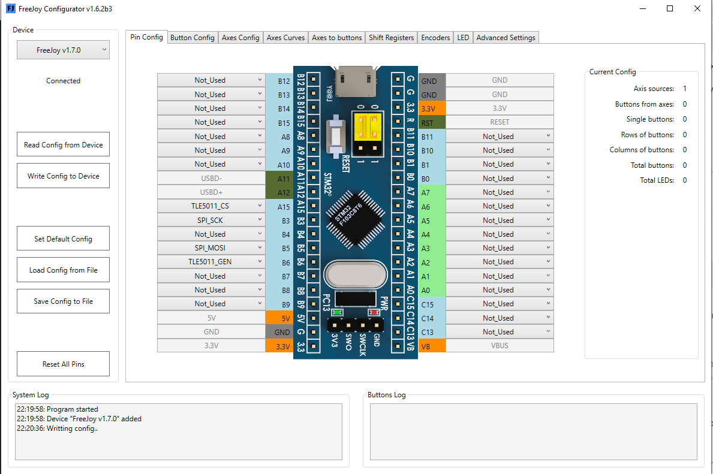Open the pin A6 function dropdown
Viewport: 713px width, 474px height.
pyautogui.click(x=500, y=206)
